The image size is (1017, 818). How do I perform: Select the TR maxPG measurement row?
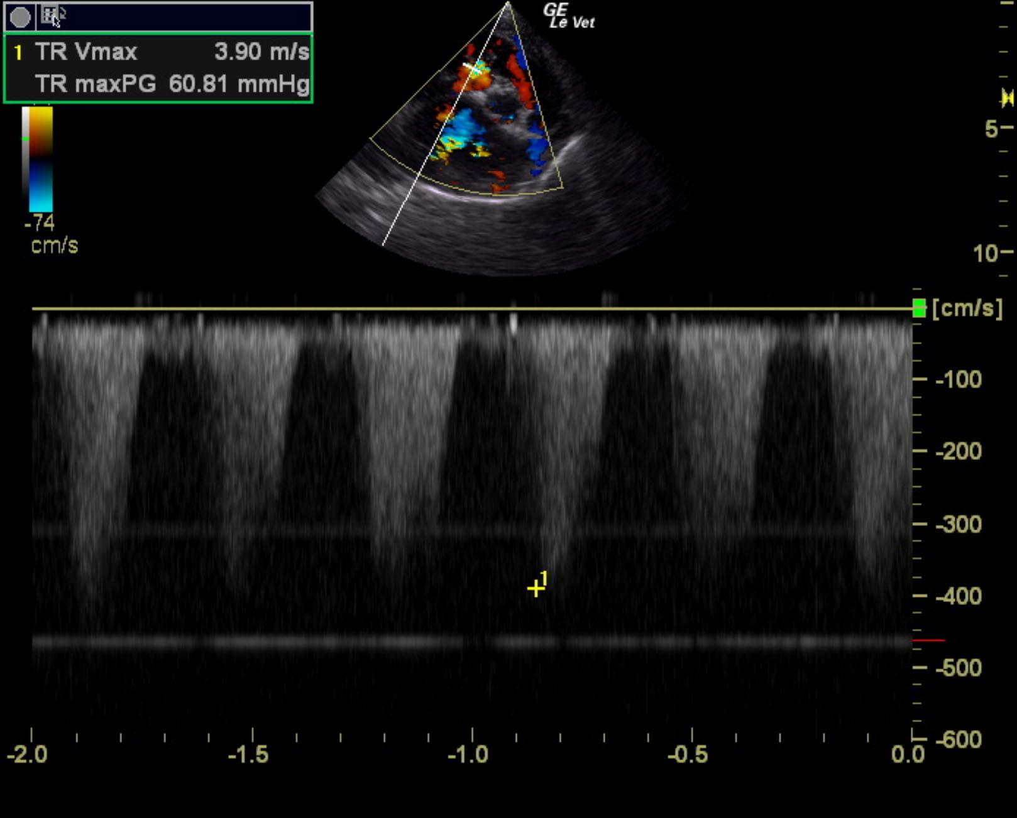click(x=158, y=84)
